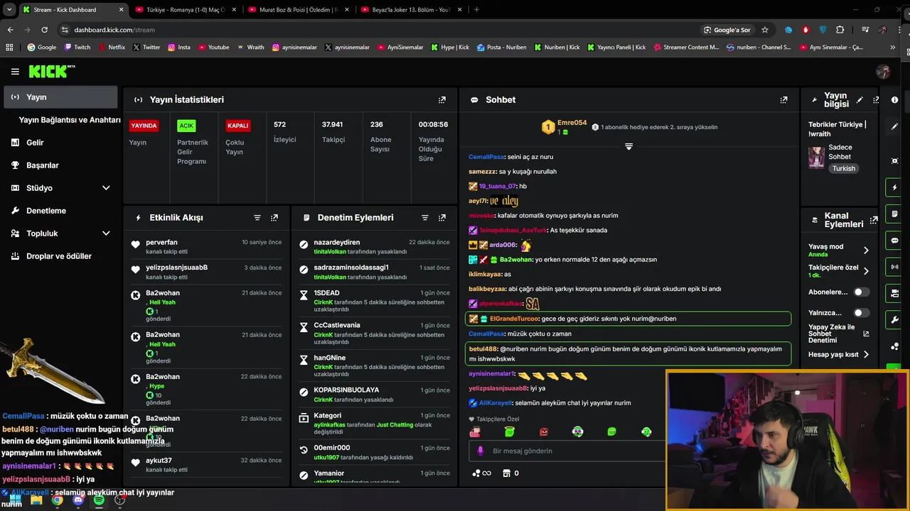Select Yayın in the sidebar
The height and width of the screenshot is (511, 910).
pos(61,97)
